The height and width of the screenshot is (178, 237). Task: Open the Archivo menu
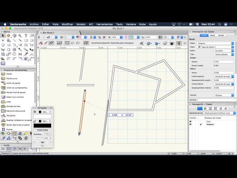tap(34, 24)
